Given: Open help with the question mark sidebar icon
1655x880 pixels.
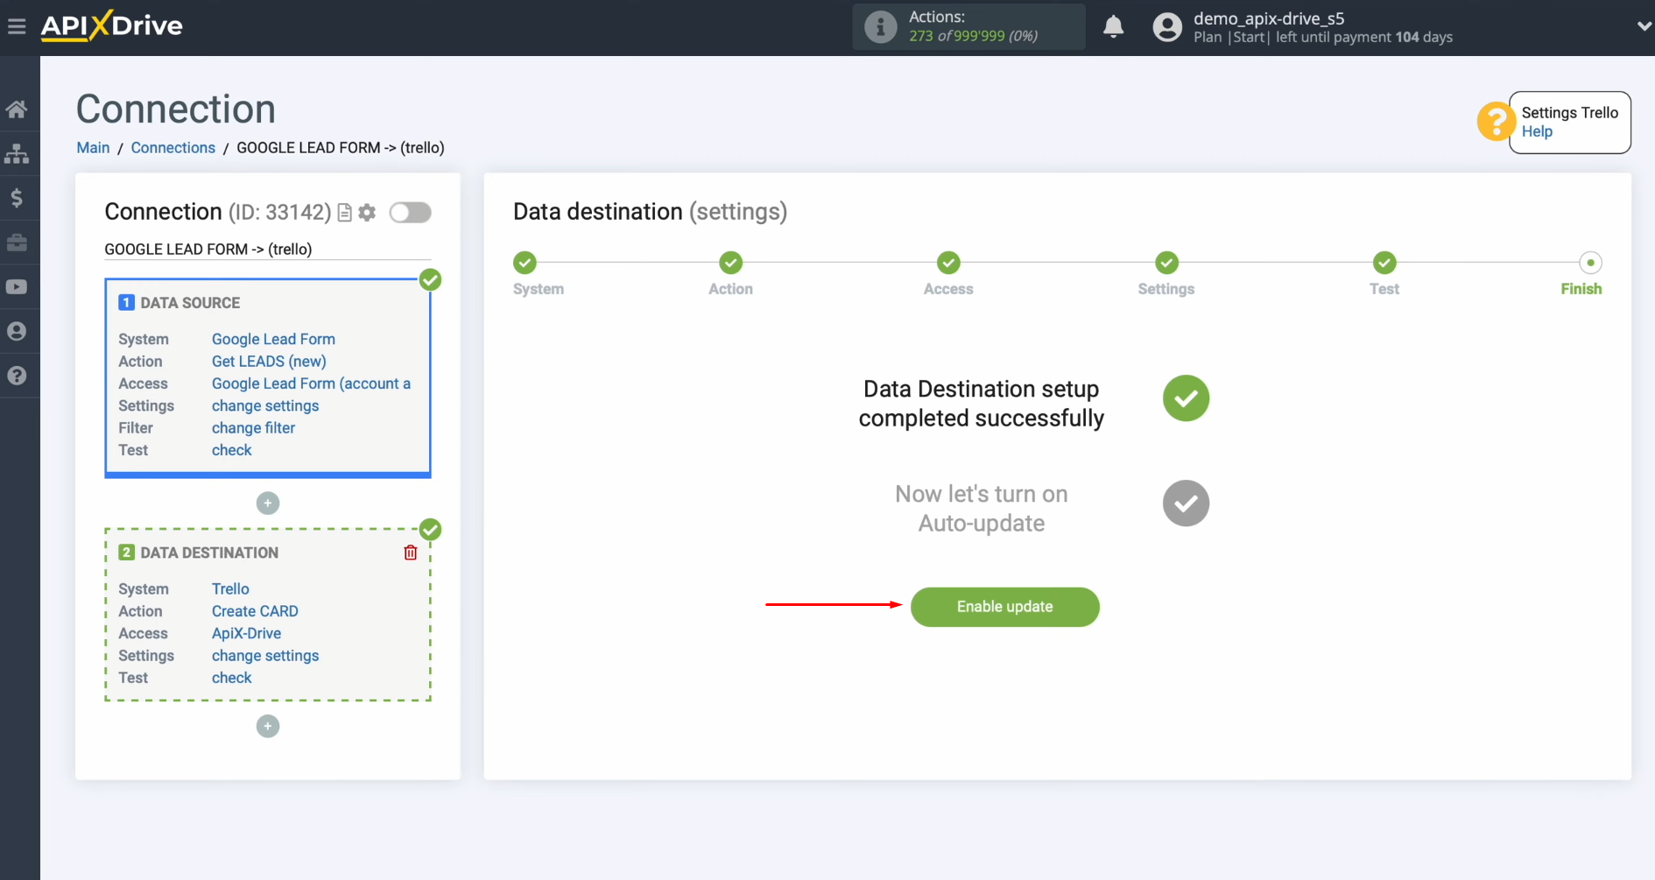Looking at the screenshot, I should (18, 375).
